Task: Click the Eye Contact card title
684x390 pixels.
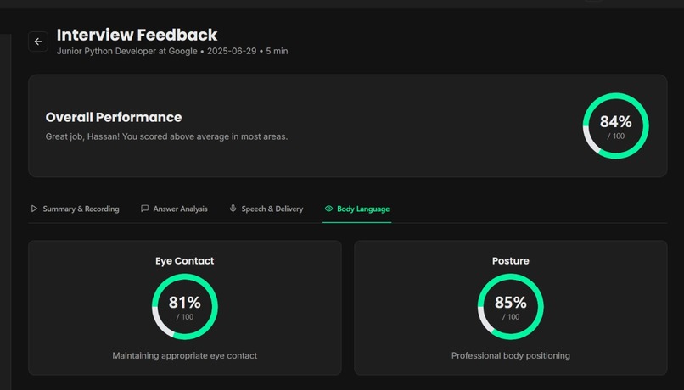Action: [185, 260]
